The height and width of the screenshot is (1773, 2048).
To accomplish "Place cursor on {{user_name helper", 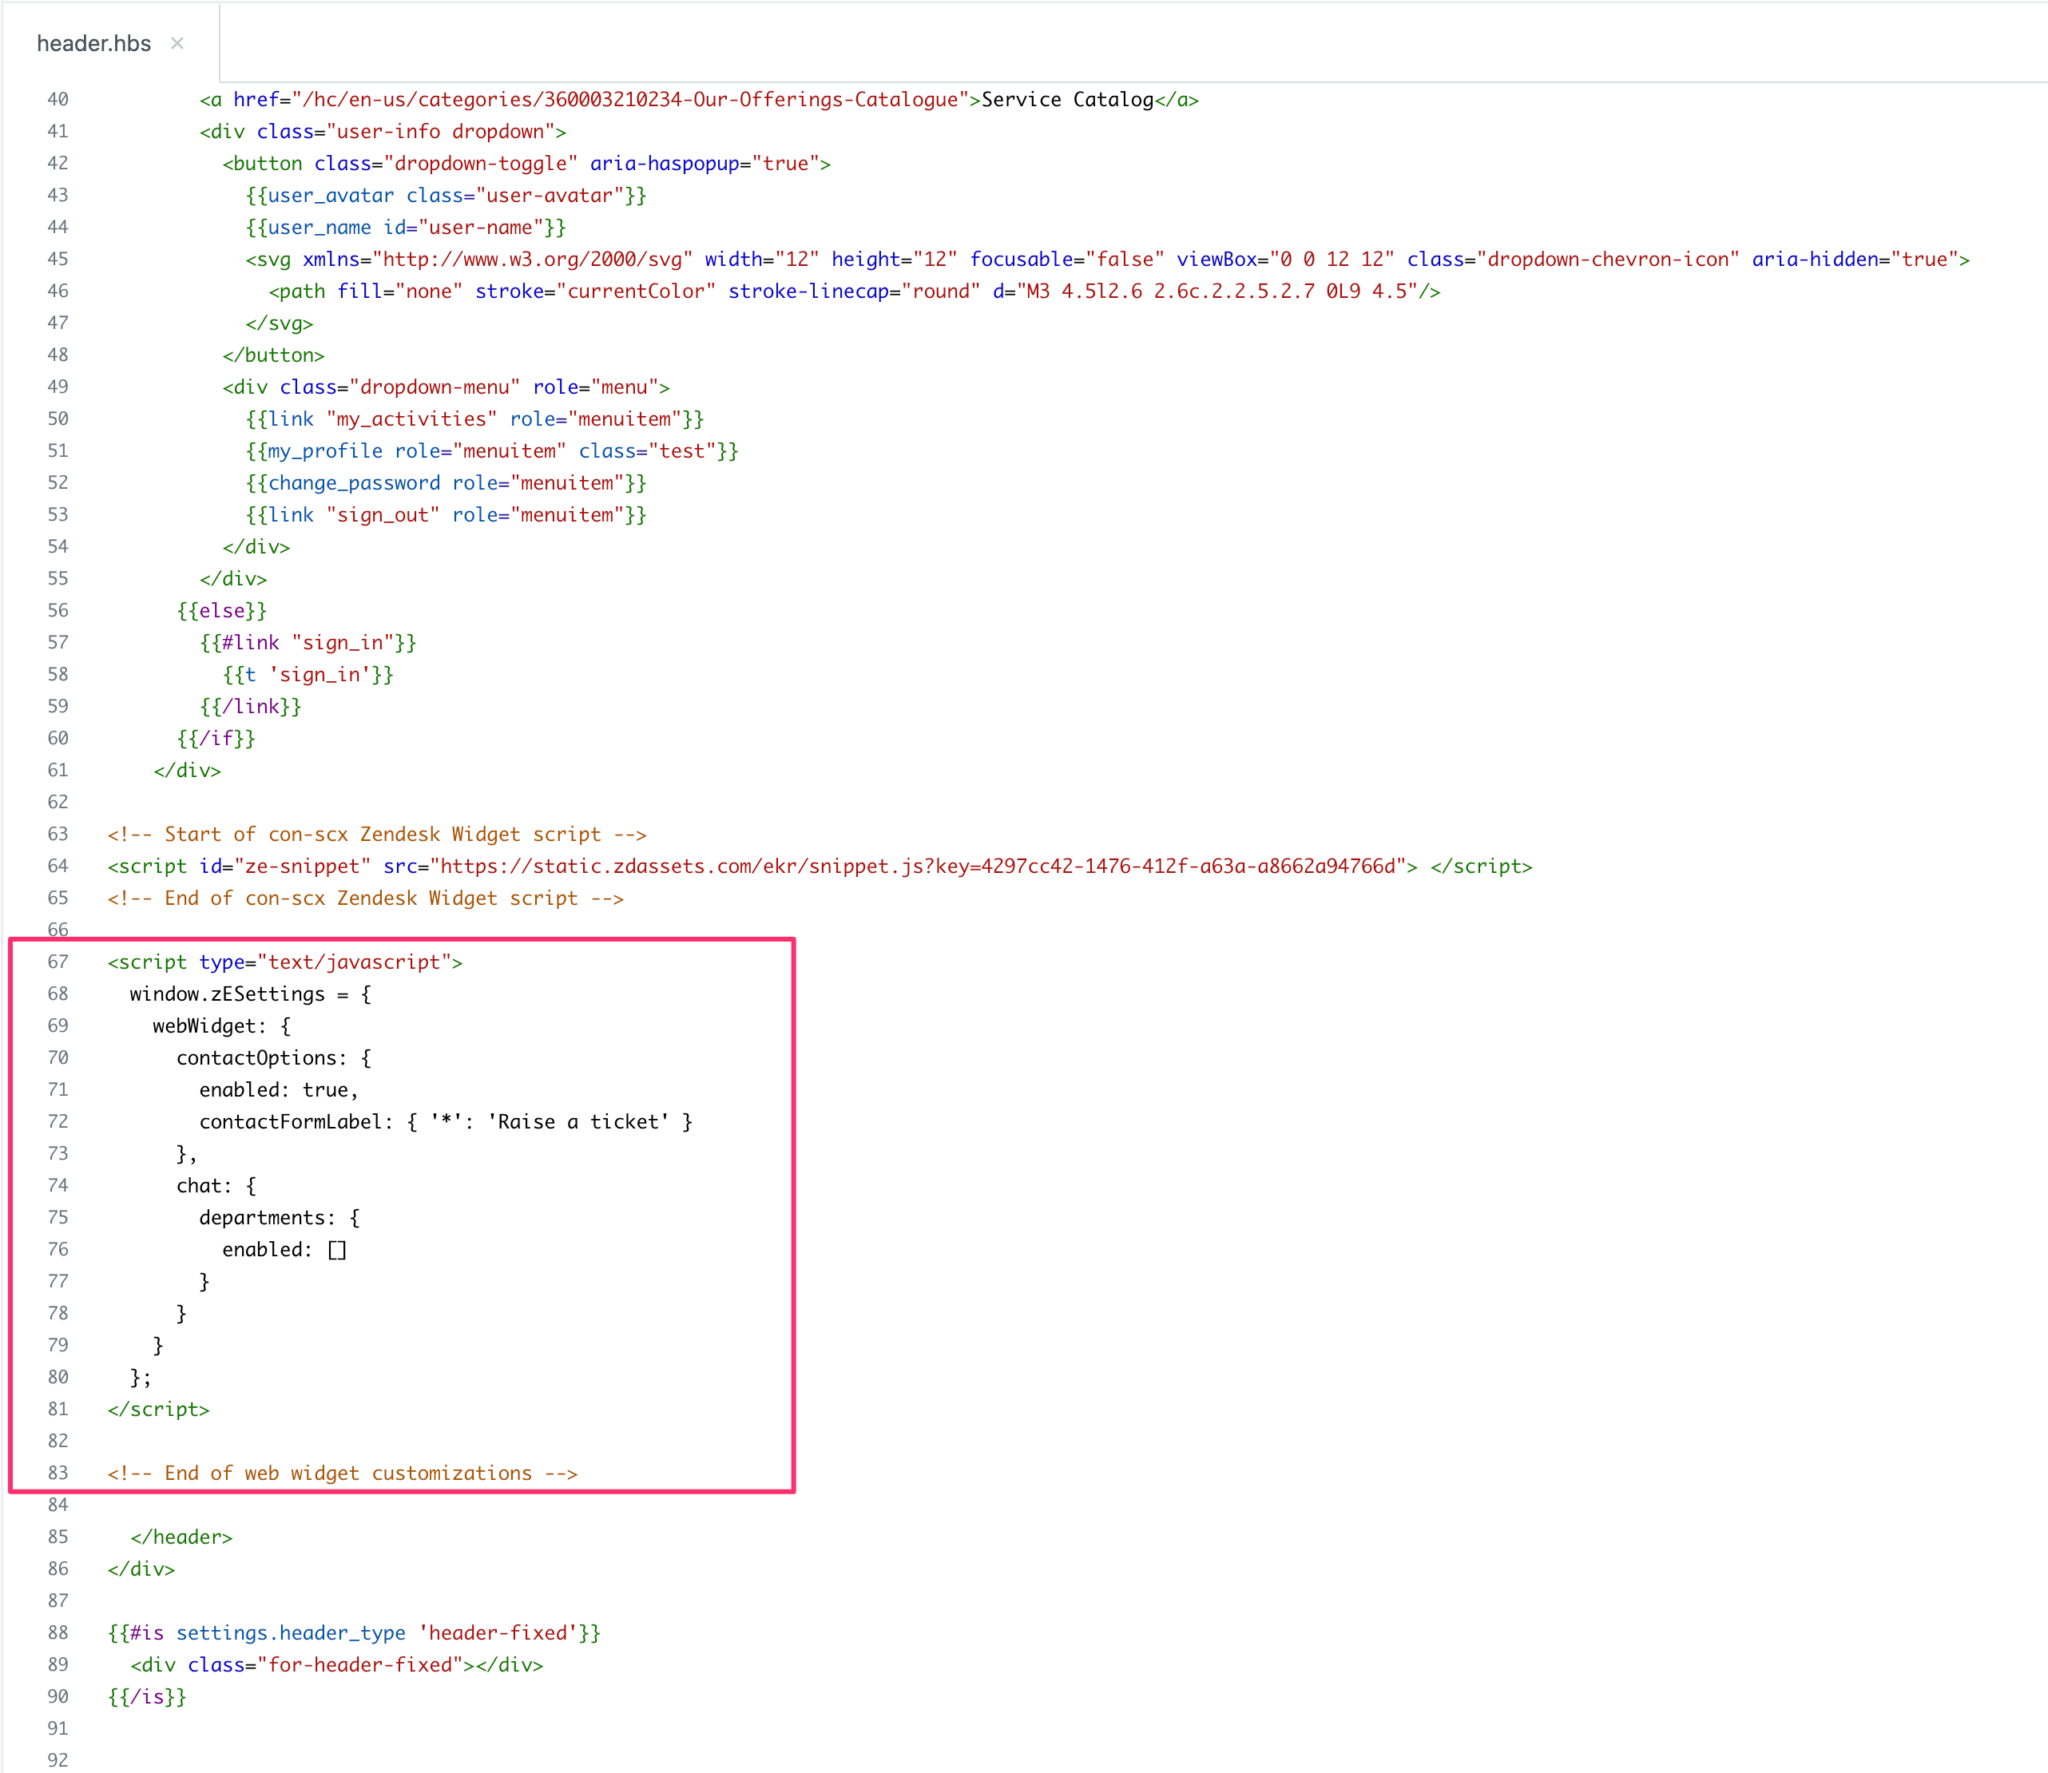I will tap(406, 228).
